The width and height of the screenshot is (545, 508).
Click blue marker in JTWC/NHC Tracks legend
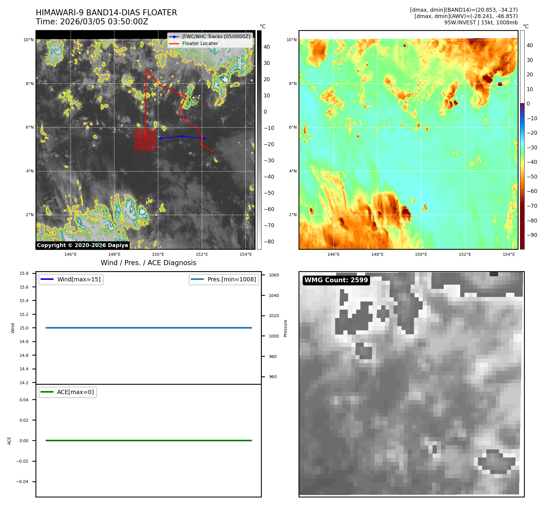coord(174,37)
